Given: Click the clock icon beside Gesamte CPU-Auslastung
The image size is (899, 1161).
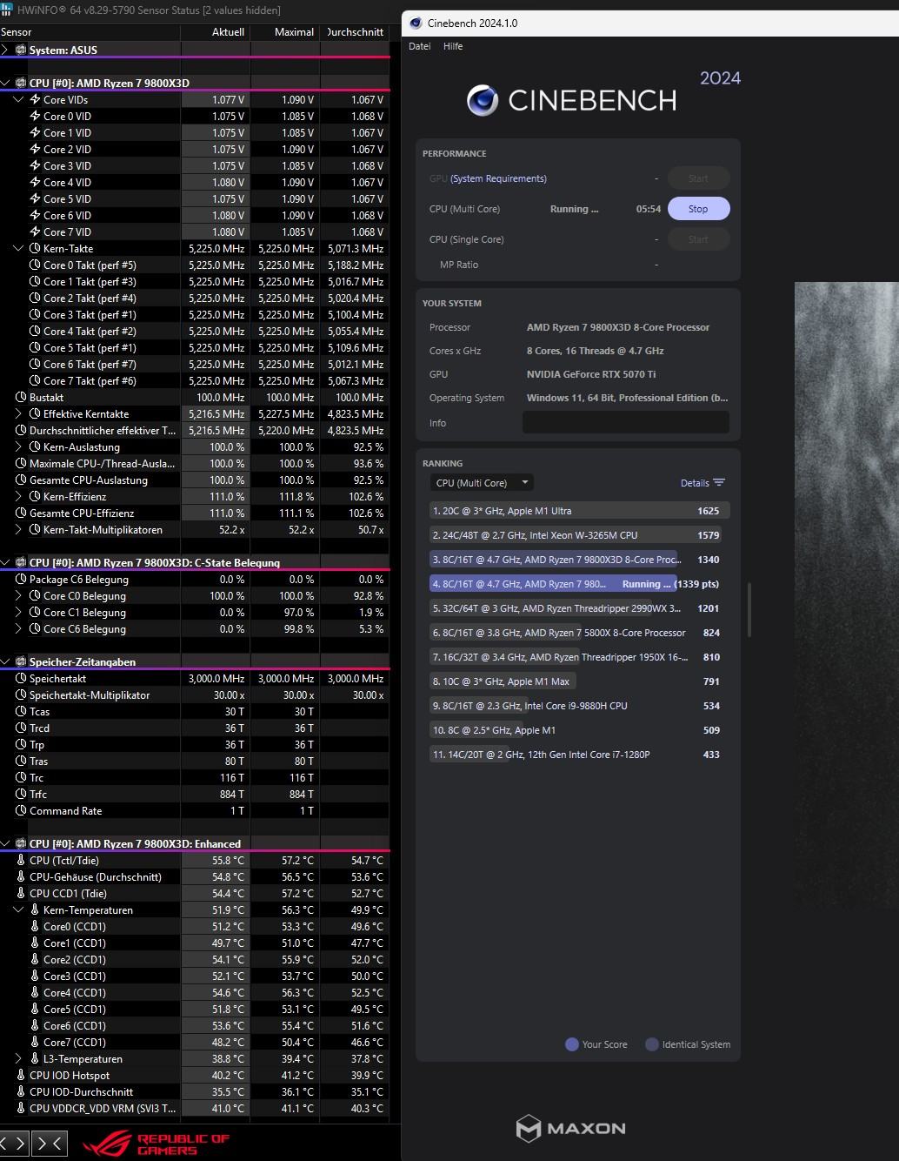Looking at the screenshot, I should coord(22,480).
